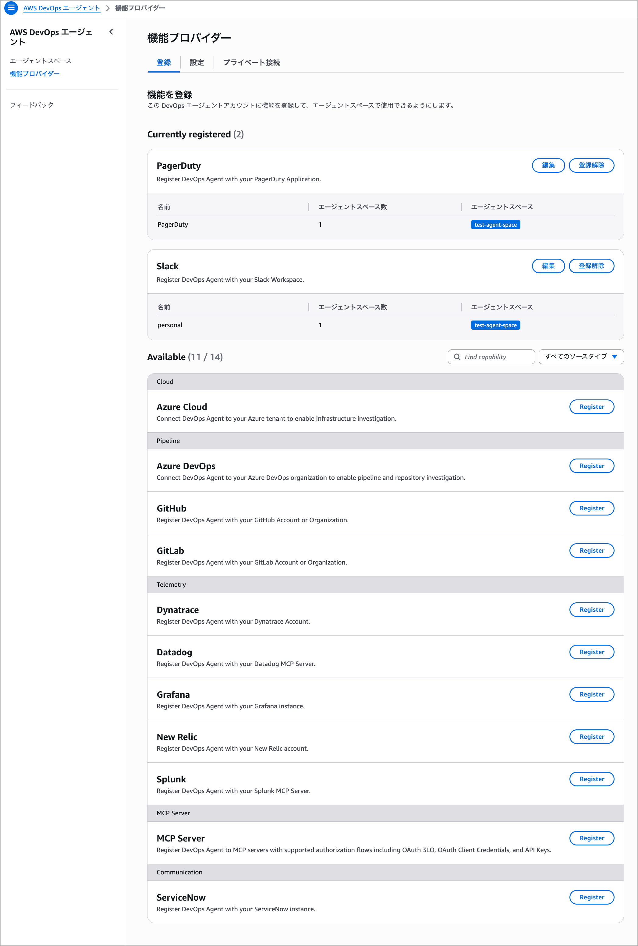This screenshot has width=638, height=946.
Task: Register Grafana instance capability
Action: tap(592, 694)
